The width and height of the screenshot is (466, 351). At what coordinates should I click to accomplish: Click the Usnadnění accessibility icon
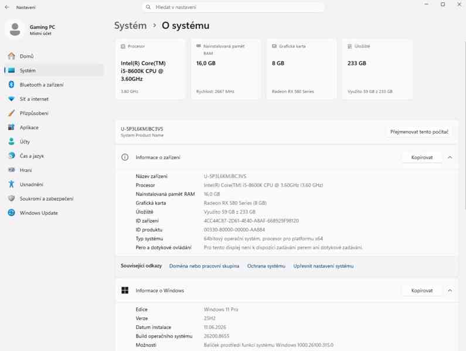(x=11, y=184)
